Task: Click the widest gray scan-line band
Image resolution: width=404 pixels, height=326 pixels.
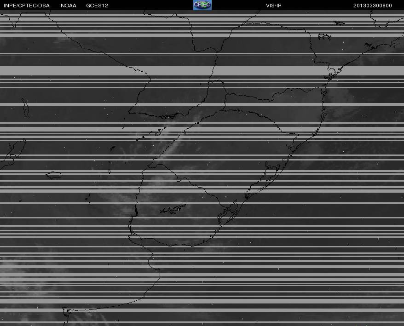Action: tap(202, 70)
